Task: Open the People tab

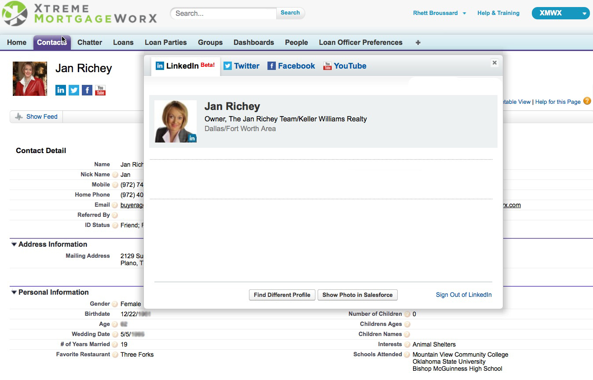Action: 296,43
